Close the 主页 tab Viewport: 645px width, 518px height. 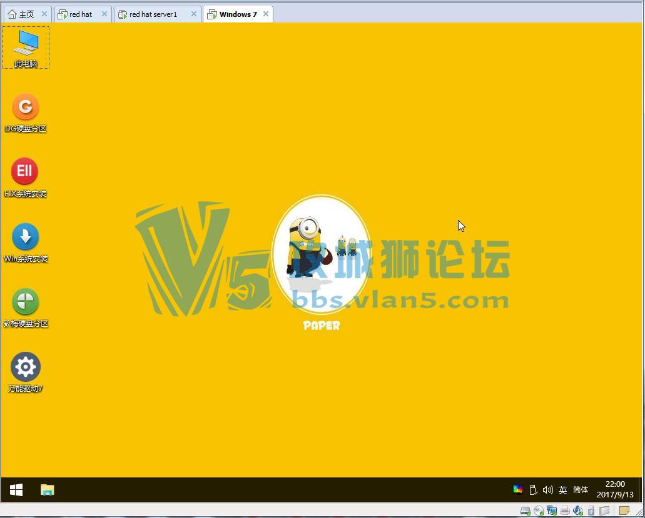(44, 14)
